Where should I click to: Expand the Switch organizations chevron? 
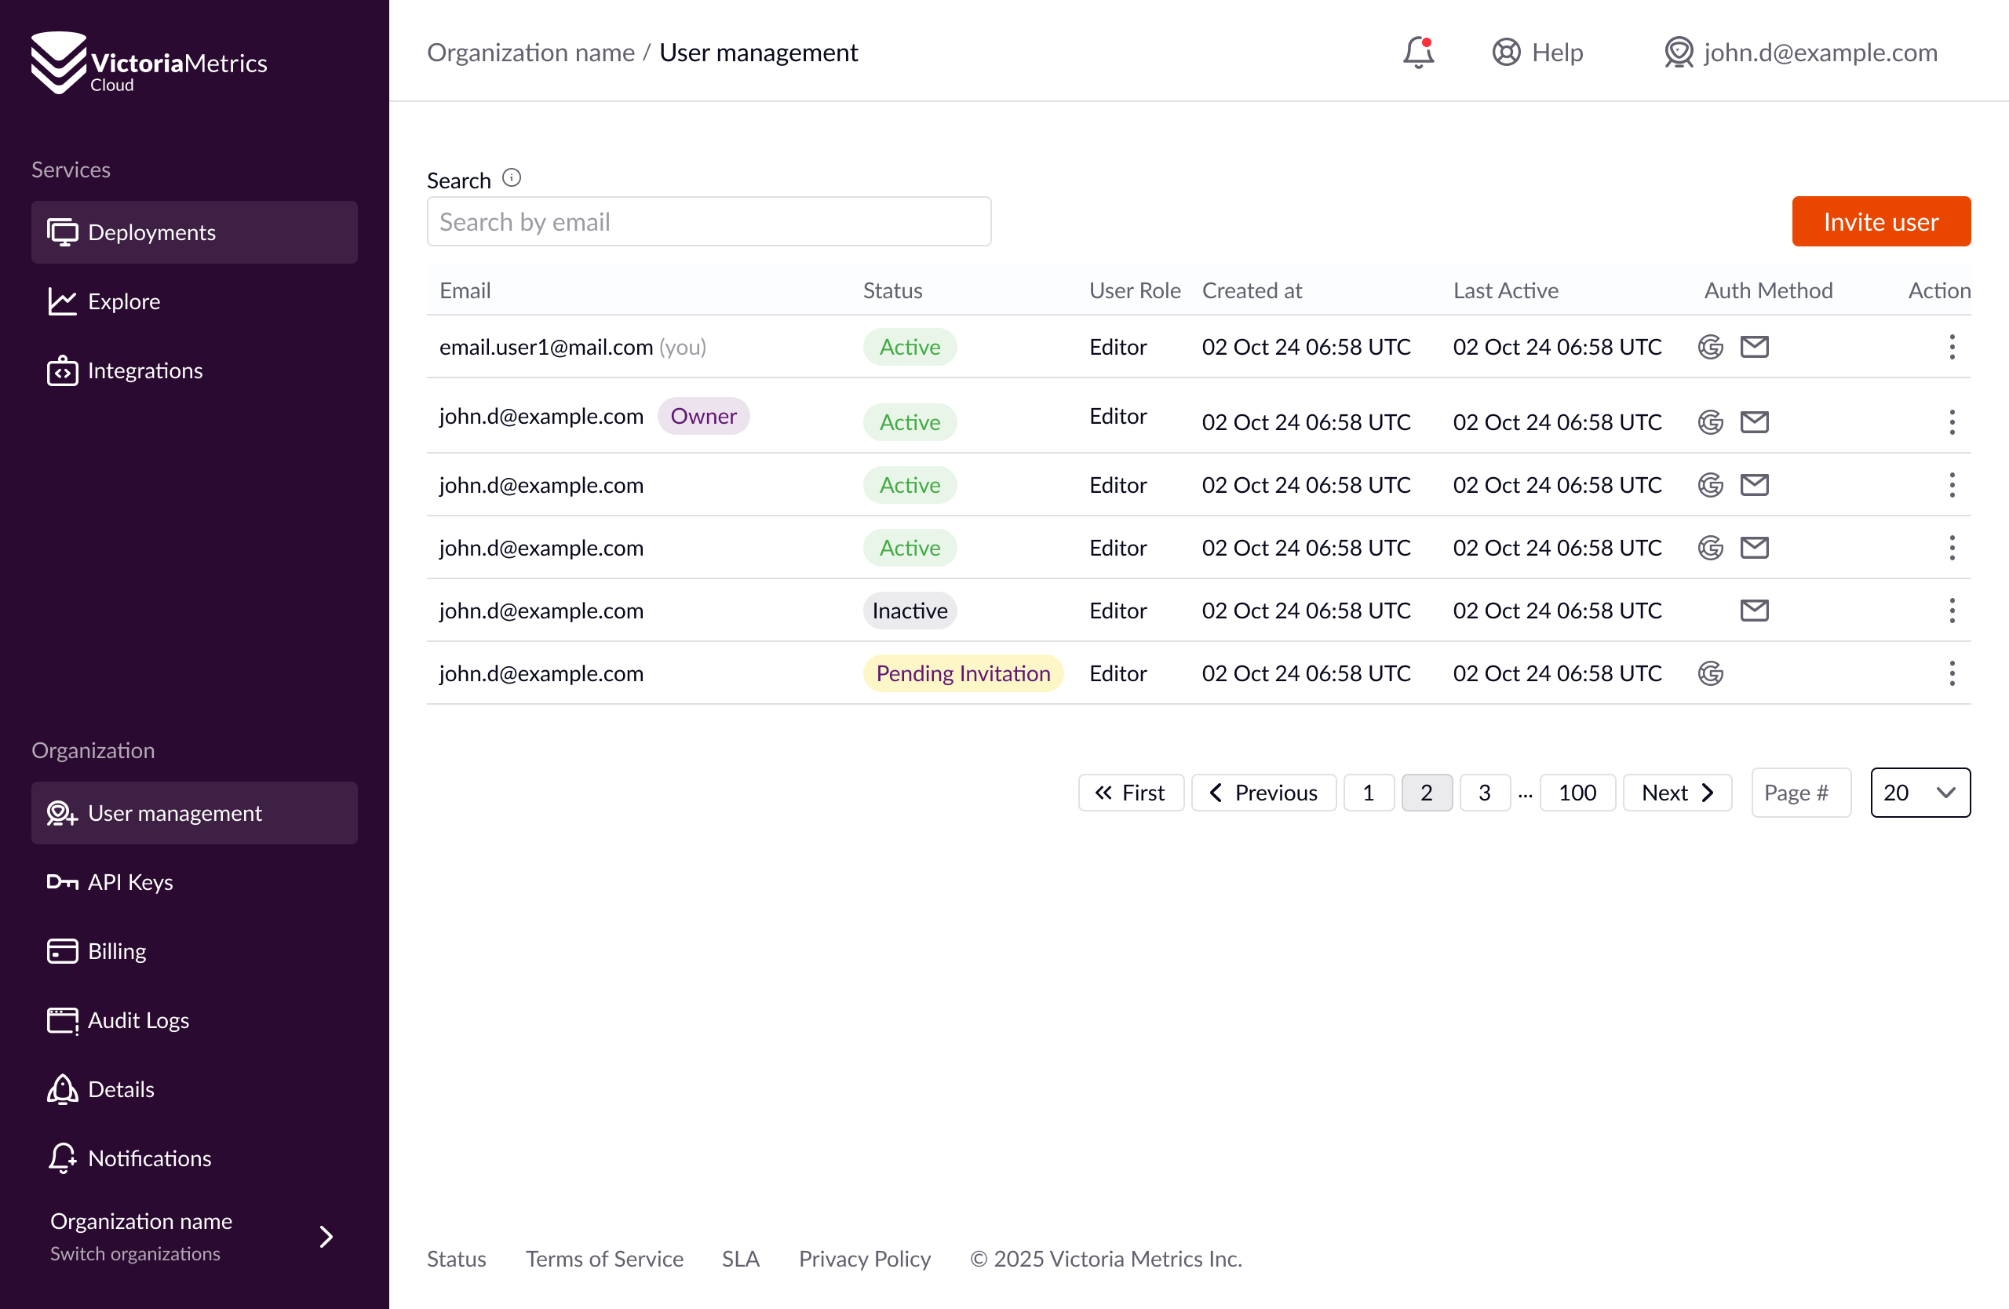(326, 1237)
